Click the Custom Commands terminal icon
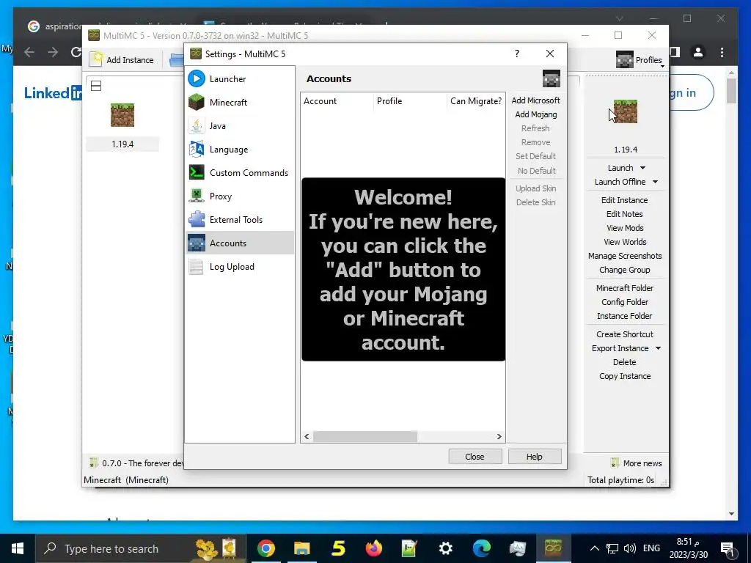 [x=197, y=172]
